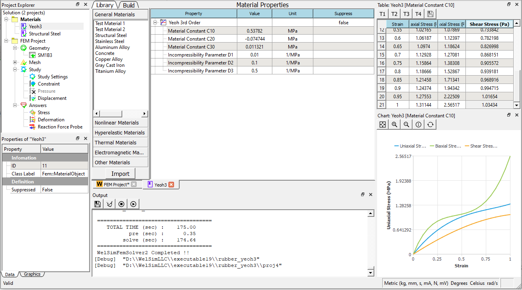522x290 pixels.
Task: Click the Geometry node icon
Action: point(24,48)
